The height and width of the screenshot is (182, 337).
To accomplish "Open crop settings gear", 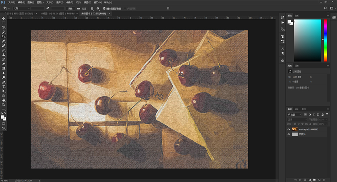I will click(98, 8).
